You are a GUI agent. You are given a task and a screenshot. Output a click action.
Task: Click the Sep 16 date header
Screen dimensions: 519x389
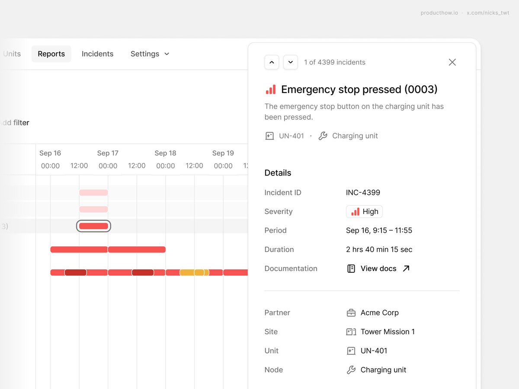tap(50, 153)
